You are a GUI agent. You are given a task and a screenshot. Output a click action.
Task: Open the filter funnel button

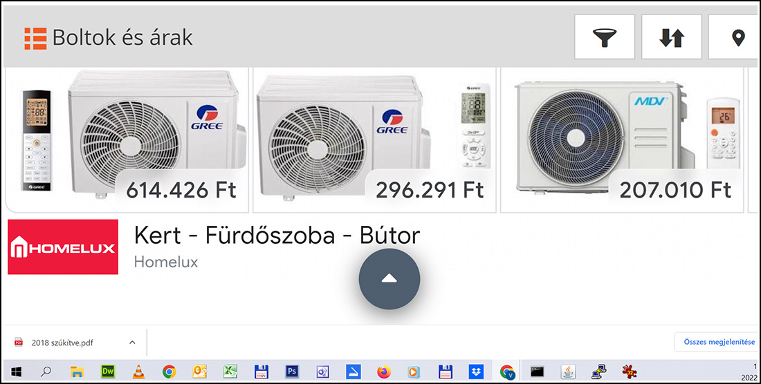click(x=604, y=37)
